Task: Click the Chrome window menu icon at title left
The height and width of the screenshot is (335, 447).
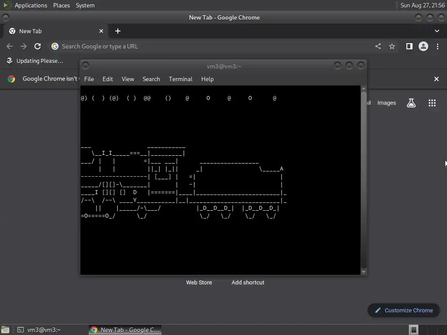Action: [x=5, y=17]
